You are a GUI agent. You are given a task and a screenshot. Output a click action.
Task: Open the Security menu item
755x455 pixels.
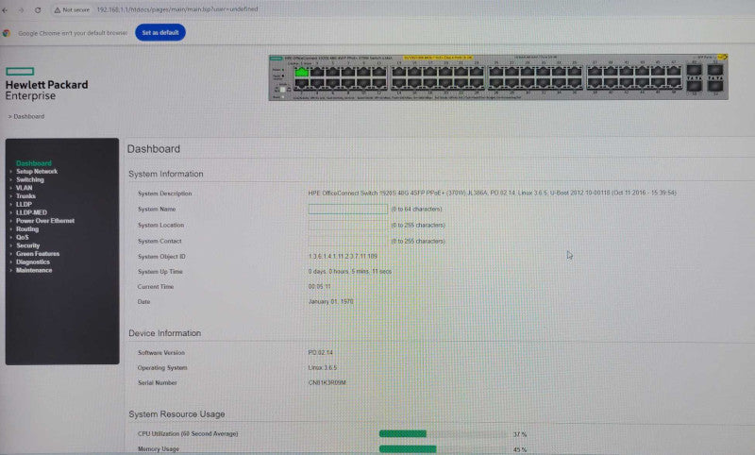(x=28, y=245)
